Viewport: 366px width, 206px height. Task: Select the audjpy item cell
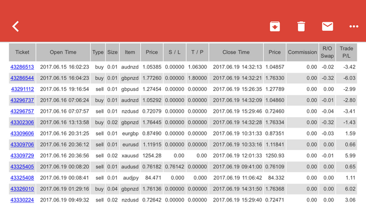coord(131,178)
